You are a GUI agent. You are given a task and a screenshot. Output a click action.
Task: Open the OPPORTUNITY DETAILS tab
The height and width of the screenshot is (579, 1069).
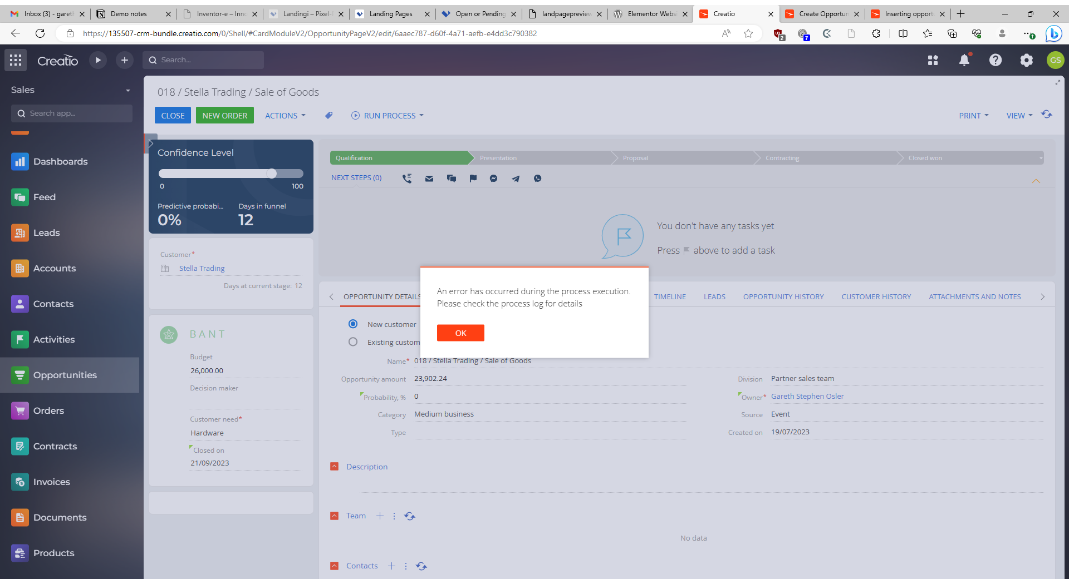pos(382,297)
